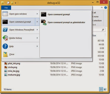The height and width of the screenshot is (94, 110).
Task: Click the mokume.jpg file icon
Action: click(x=6, y=75)
